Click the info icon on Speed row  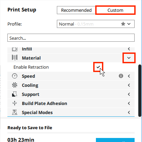121,76
